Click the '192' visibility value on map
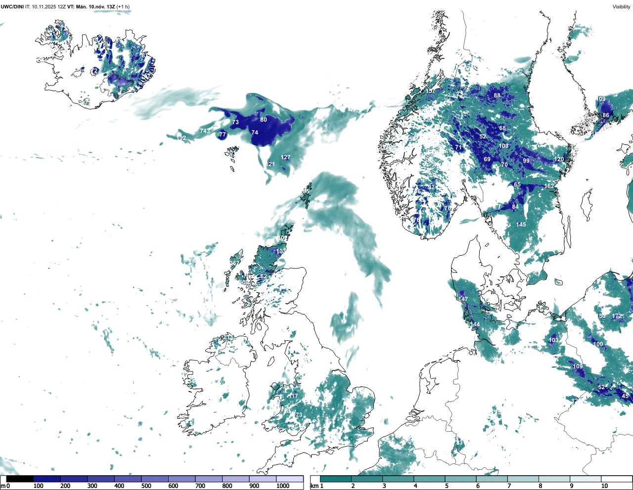Screen dimensions: 633x490 (181, 138)
